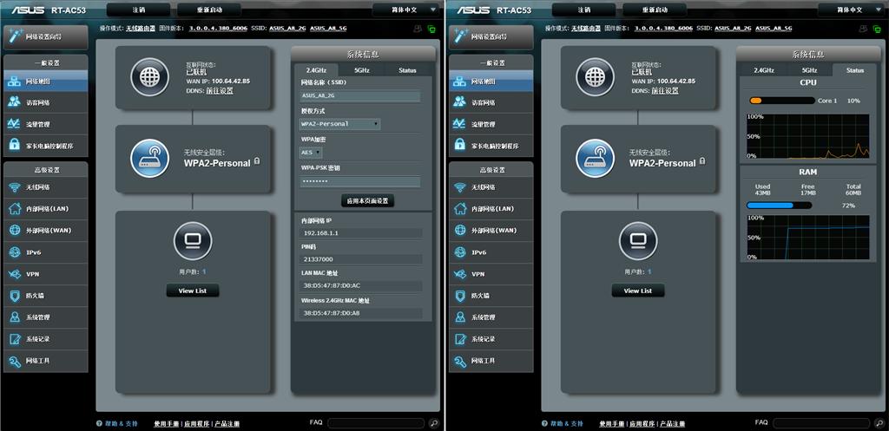Click 防火墙 shield icon in right screenshot
Screen dimensions: 889x431
tap(460, 296)
